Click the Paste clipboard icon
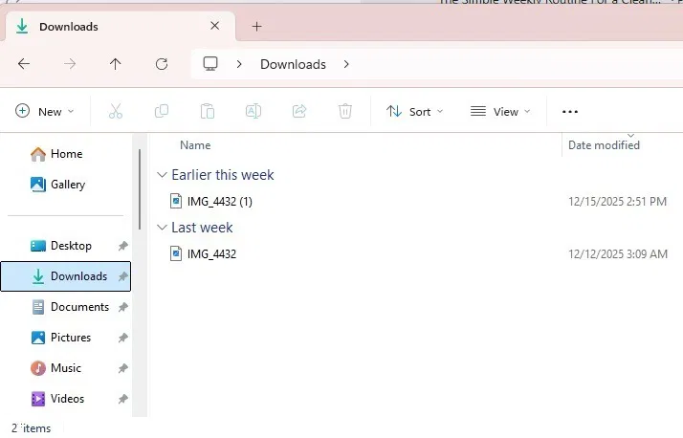Viewport: 683px width, 438px height. pyautogui.click(x=208, y=112)
